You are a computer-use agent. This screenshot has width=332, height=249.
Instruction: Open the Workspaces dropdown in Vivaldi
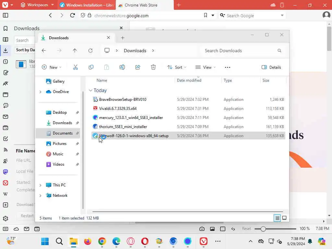(37, 5)
